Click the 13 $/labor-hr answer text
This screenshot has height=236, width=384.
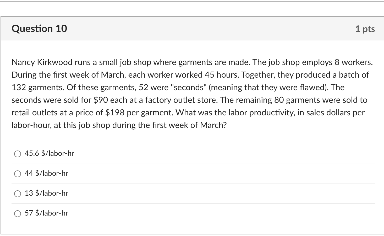pyautogui.click(x=46, y=193)
